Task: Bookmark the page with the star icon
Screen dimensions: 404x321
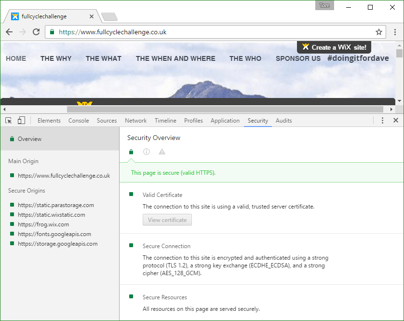Action: (379, 32)
